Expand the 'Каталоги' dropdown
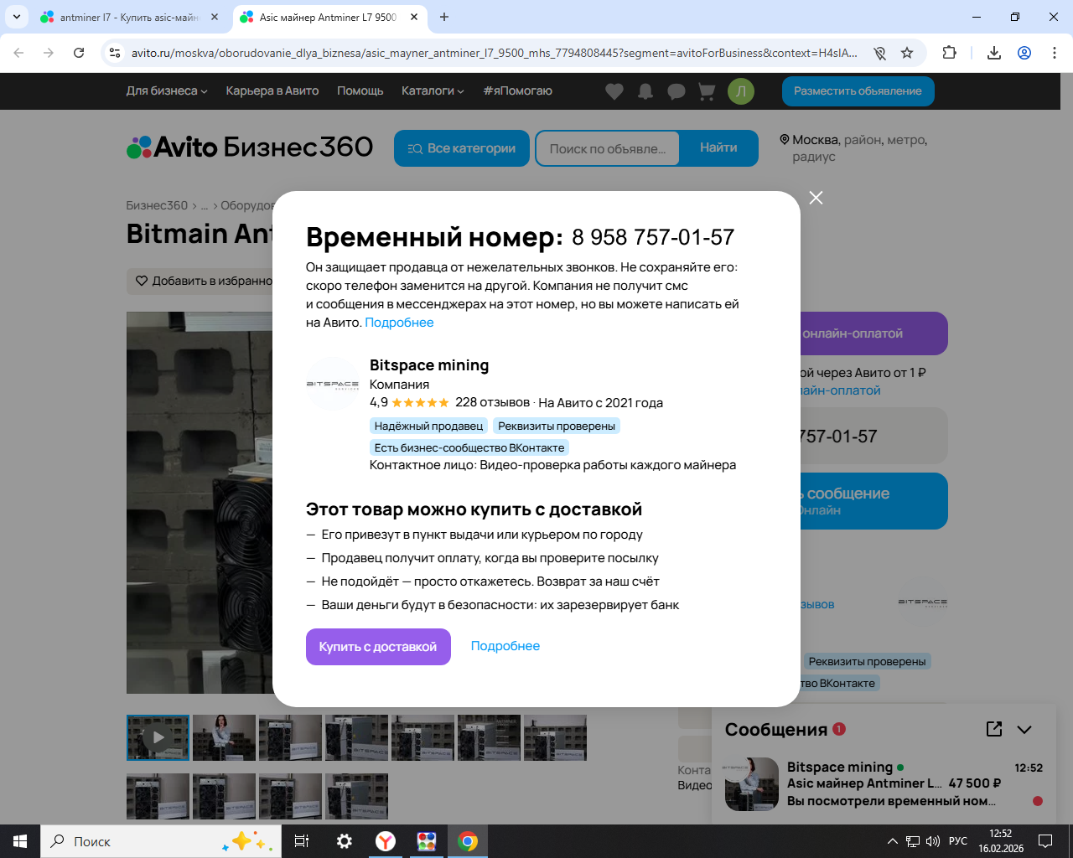The image size is (1073, 858). coord(433,90)
